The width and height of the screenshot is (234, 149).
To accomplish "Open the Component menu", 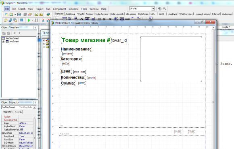I will click(59, 9).
